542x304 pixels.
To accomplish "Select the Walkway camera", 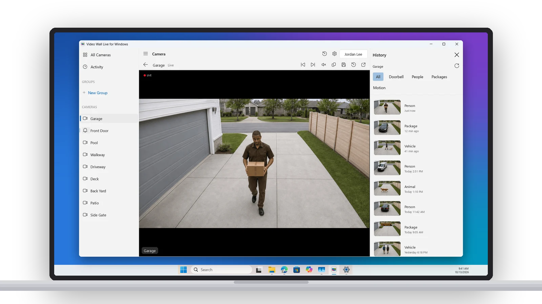I will tap(109, 155).
